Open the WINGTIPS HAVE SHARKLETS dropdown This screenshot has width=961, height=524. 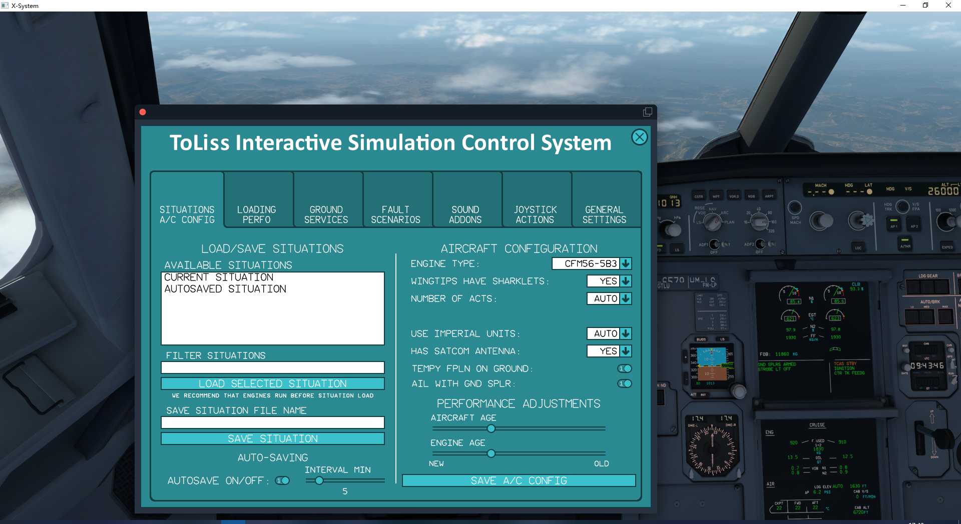pyautogui.click(x=626, y=281)
